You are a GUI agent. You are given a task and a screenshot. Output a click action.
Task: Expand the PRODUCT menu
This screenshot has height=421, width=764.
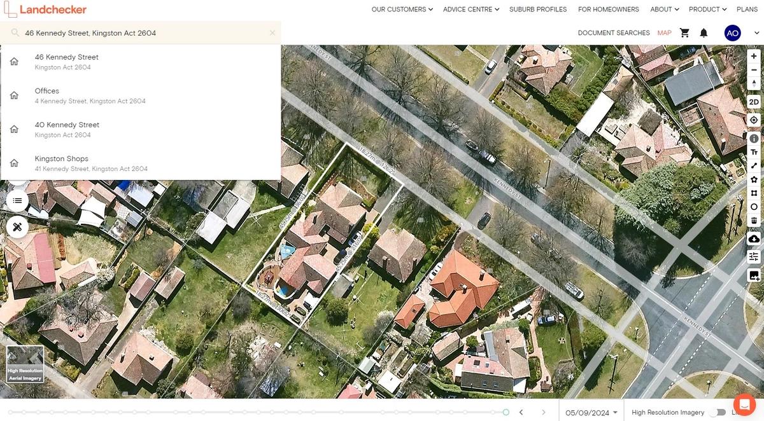pos(707,9)
